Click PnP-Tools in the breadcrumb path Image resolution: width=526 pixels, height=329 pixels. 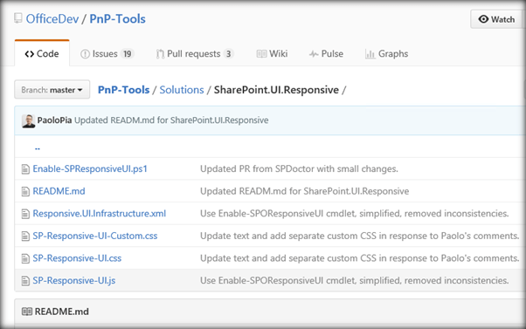(x=124, y=90)
